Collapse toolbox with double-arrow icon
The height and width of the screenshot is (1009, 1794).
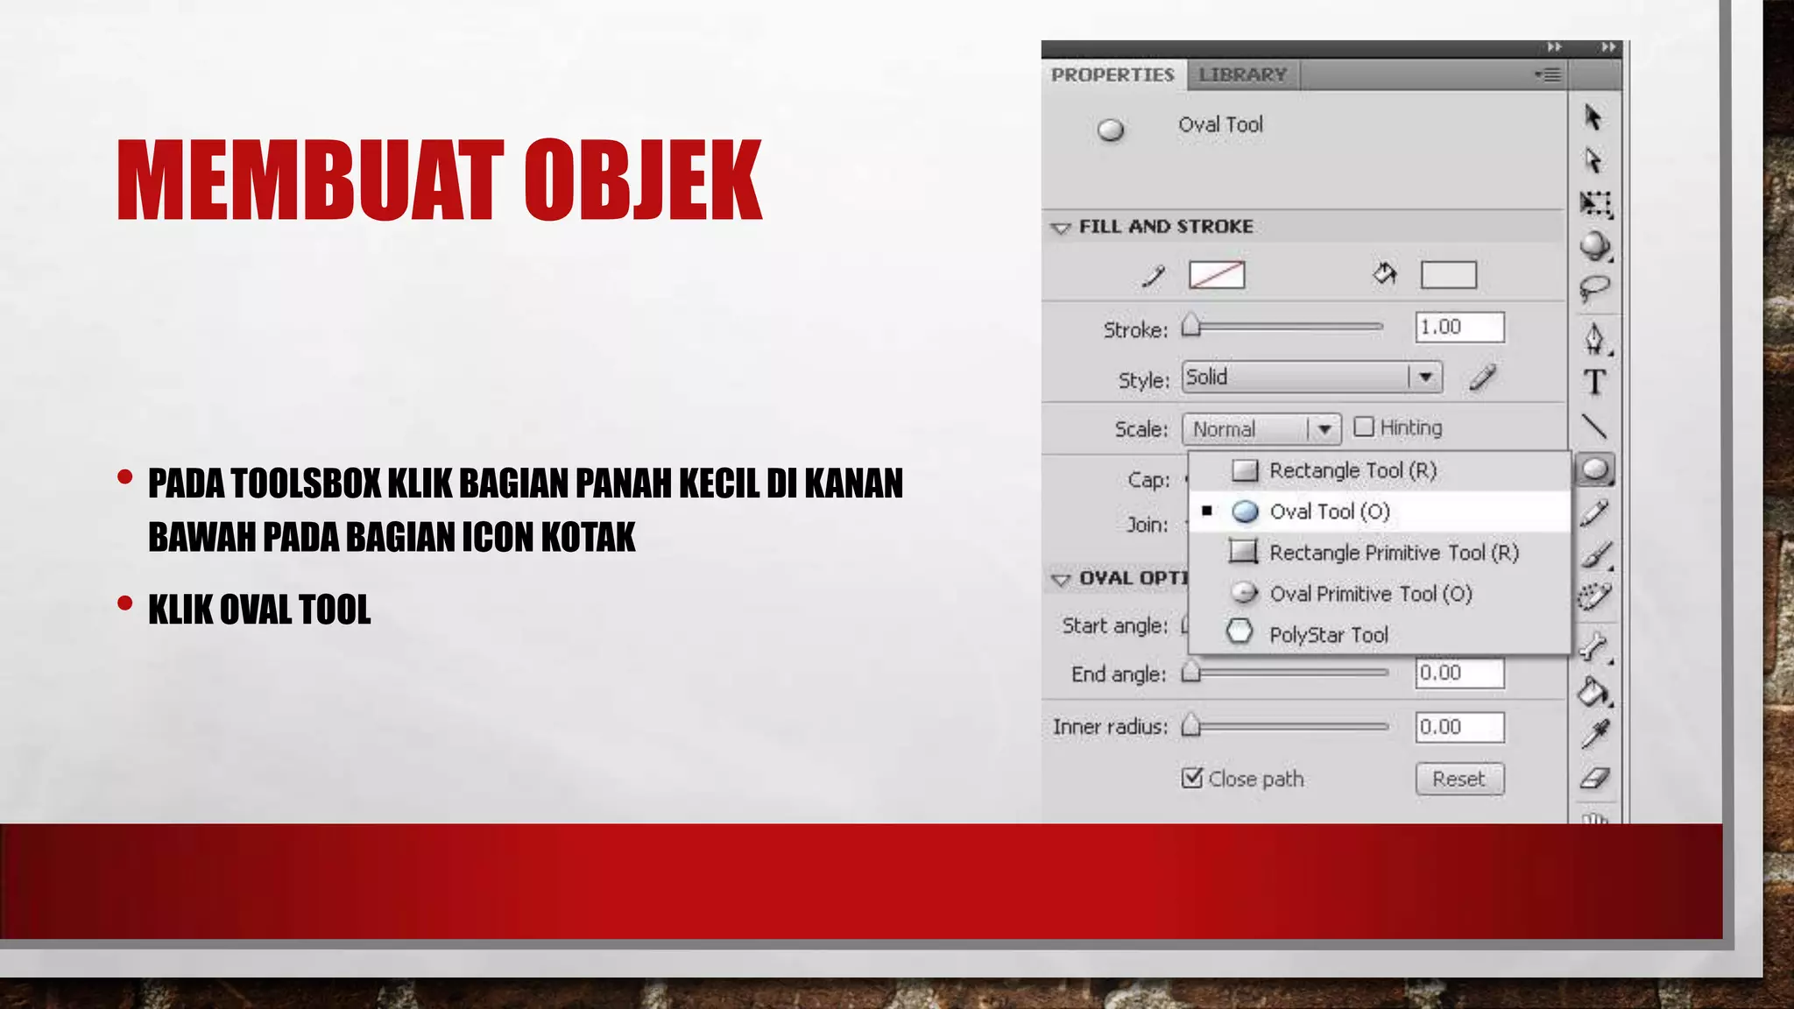[x=1609, y=47]
